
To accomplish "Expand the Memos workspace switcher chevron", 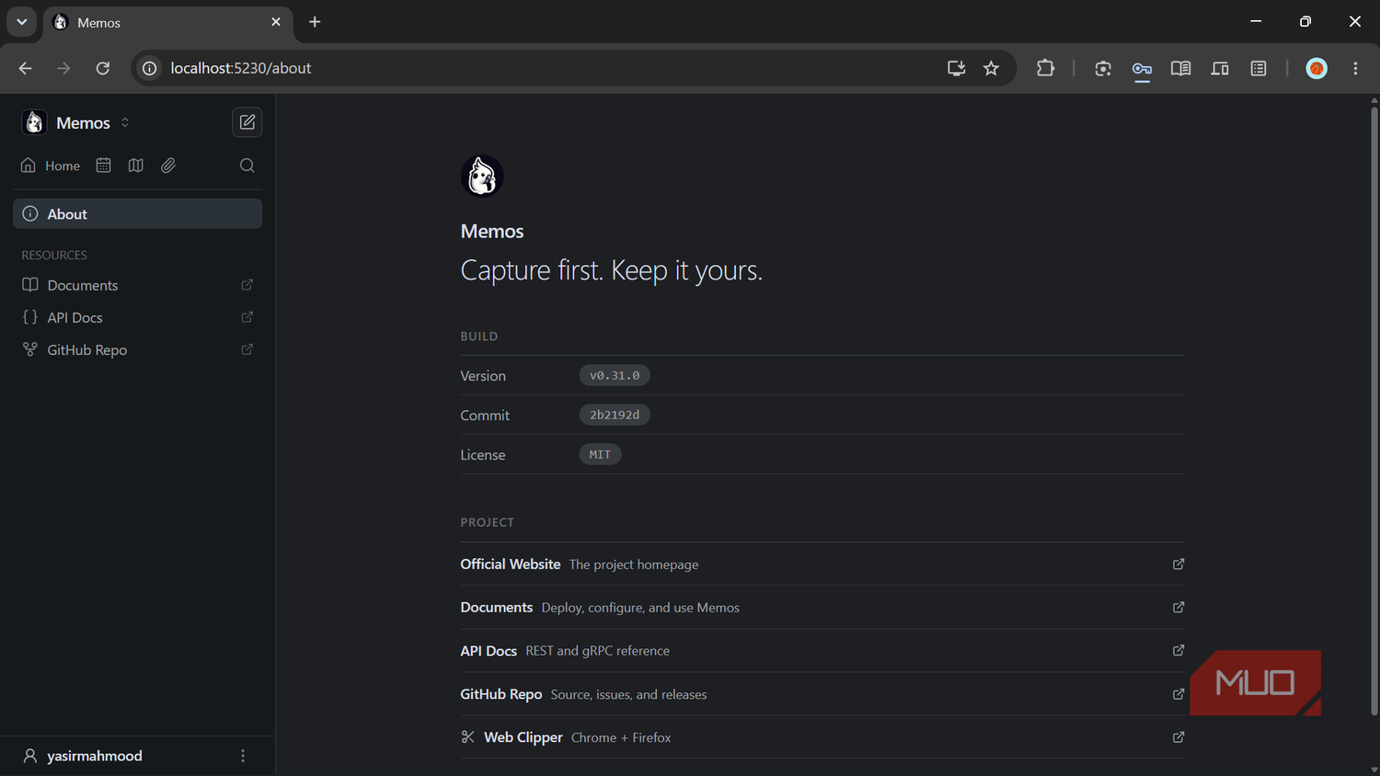I will point(125,122).
